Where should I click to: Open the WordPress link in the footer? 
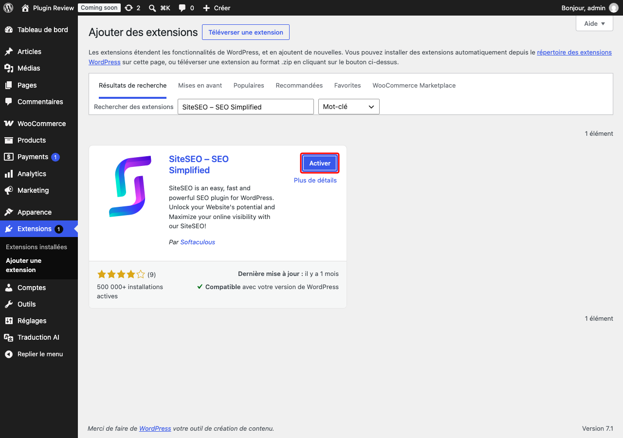[x=155, y=428]
